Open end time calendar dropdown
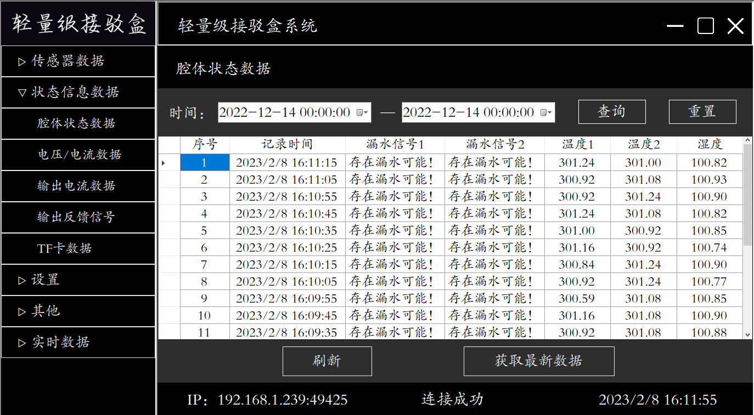 pos(545,112)
